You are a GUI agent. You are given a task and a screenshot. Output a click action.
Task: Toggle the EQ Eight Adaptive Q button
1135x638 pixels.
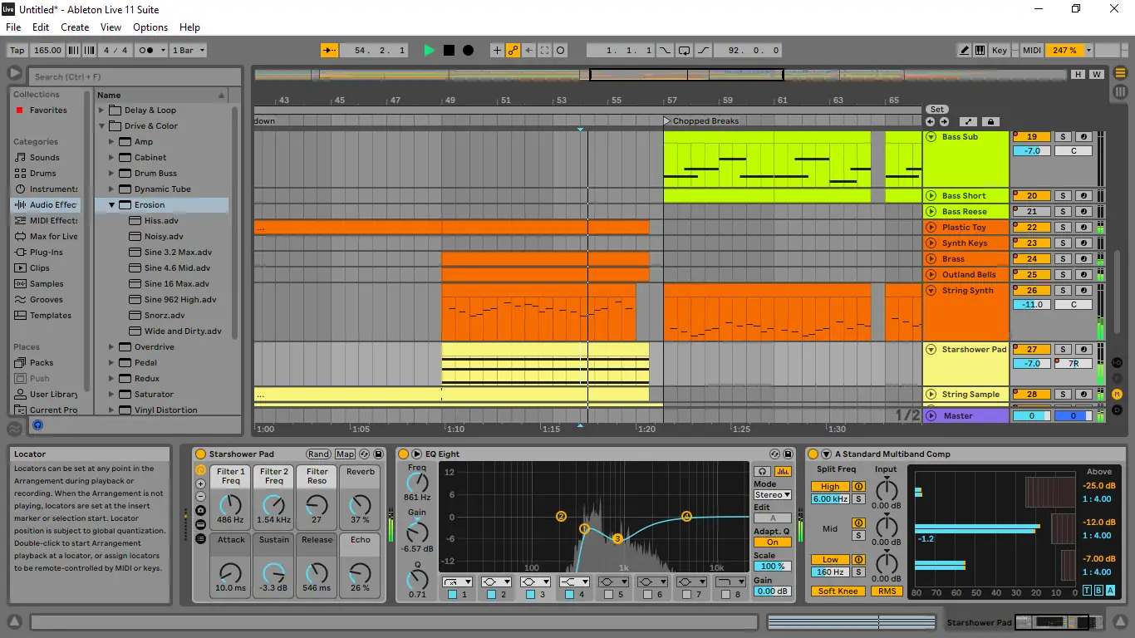tap(772, 542)
